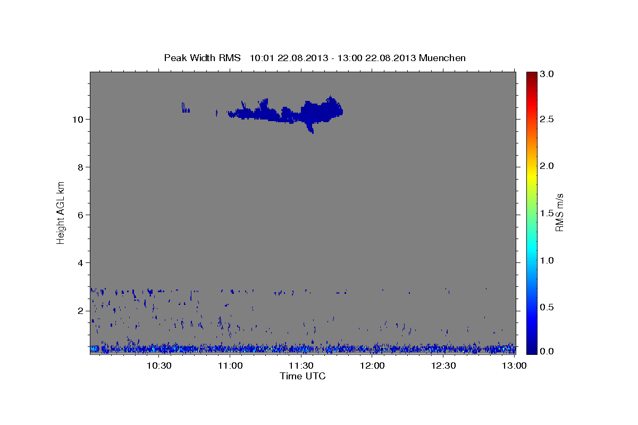This screenshot has width=638, height=425.
Task: Click the plot title "Peak Width RMS"
Action: (202, 57)
